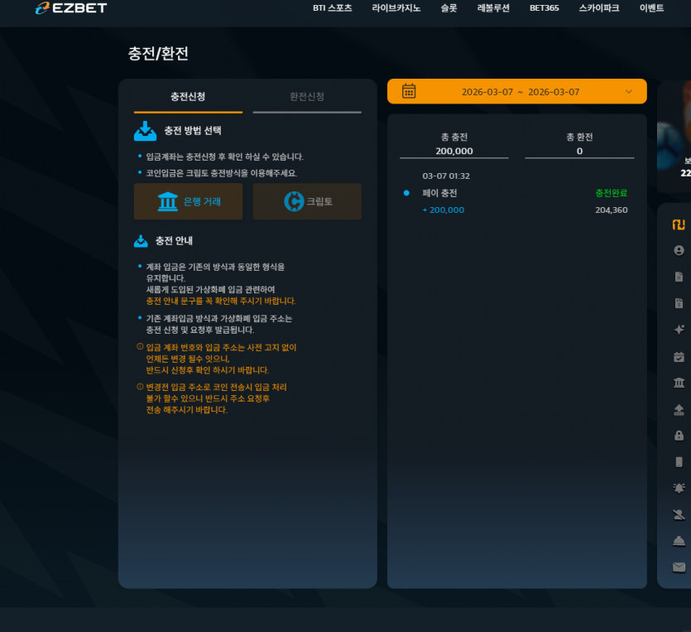Choose the 크립토 deposit method
The height and width of the screenshot is (632, 691).
point(307,201)
